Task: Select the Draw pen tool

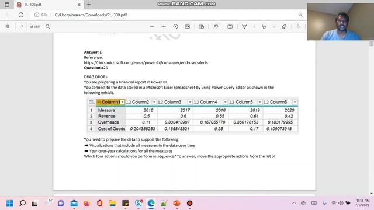Action: click(244, 27)
